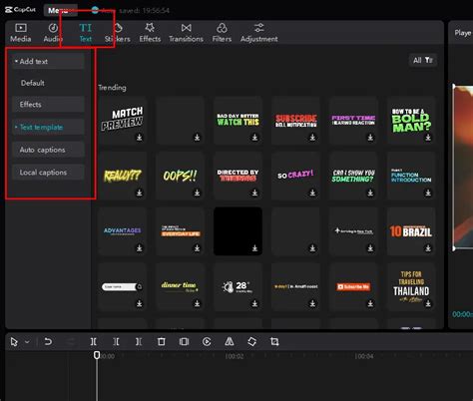
Task: Click the crop icon in timeline toolbar
Action: coord(274,341)
